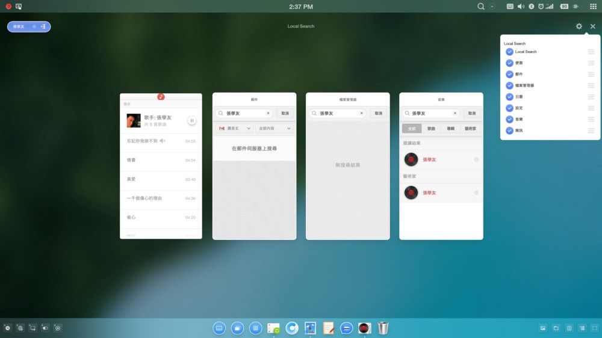
Task: Select the 藝術家 tab in music search
Action: [x=470, y=128]
